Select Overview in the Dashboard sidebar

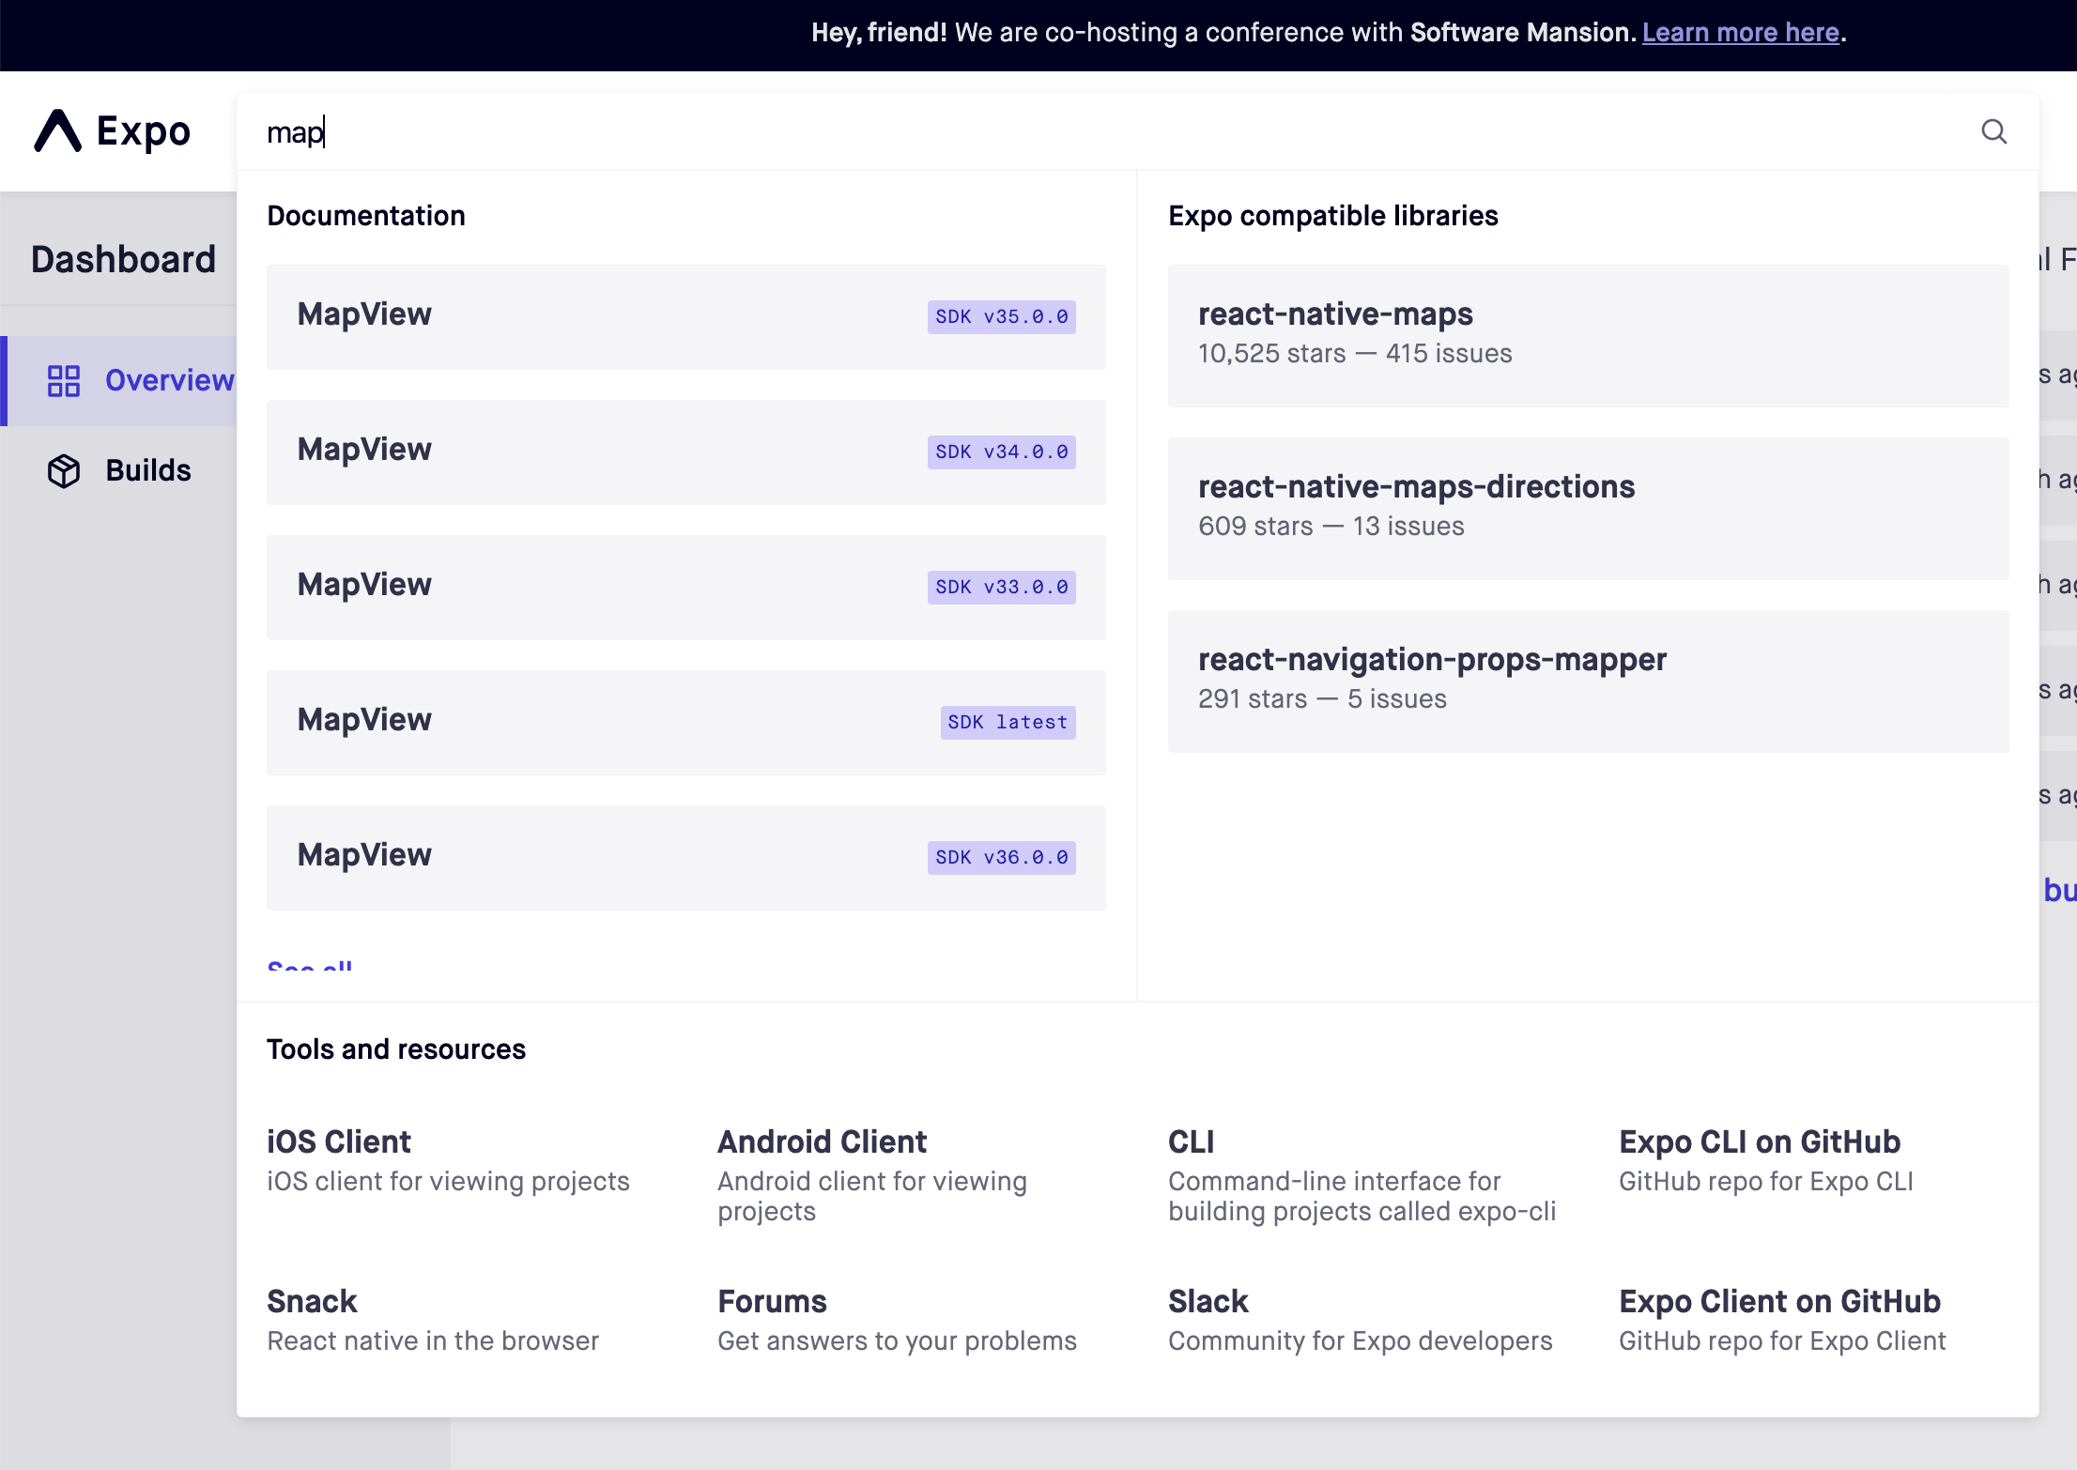pyautogui.click(x=169, y=381)
